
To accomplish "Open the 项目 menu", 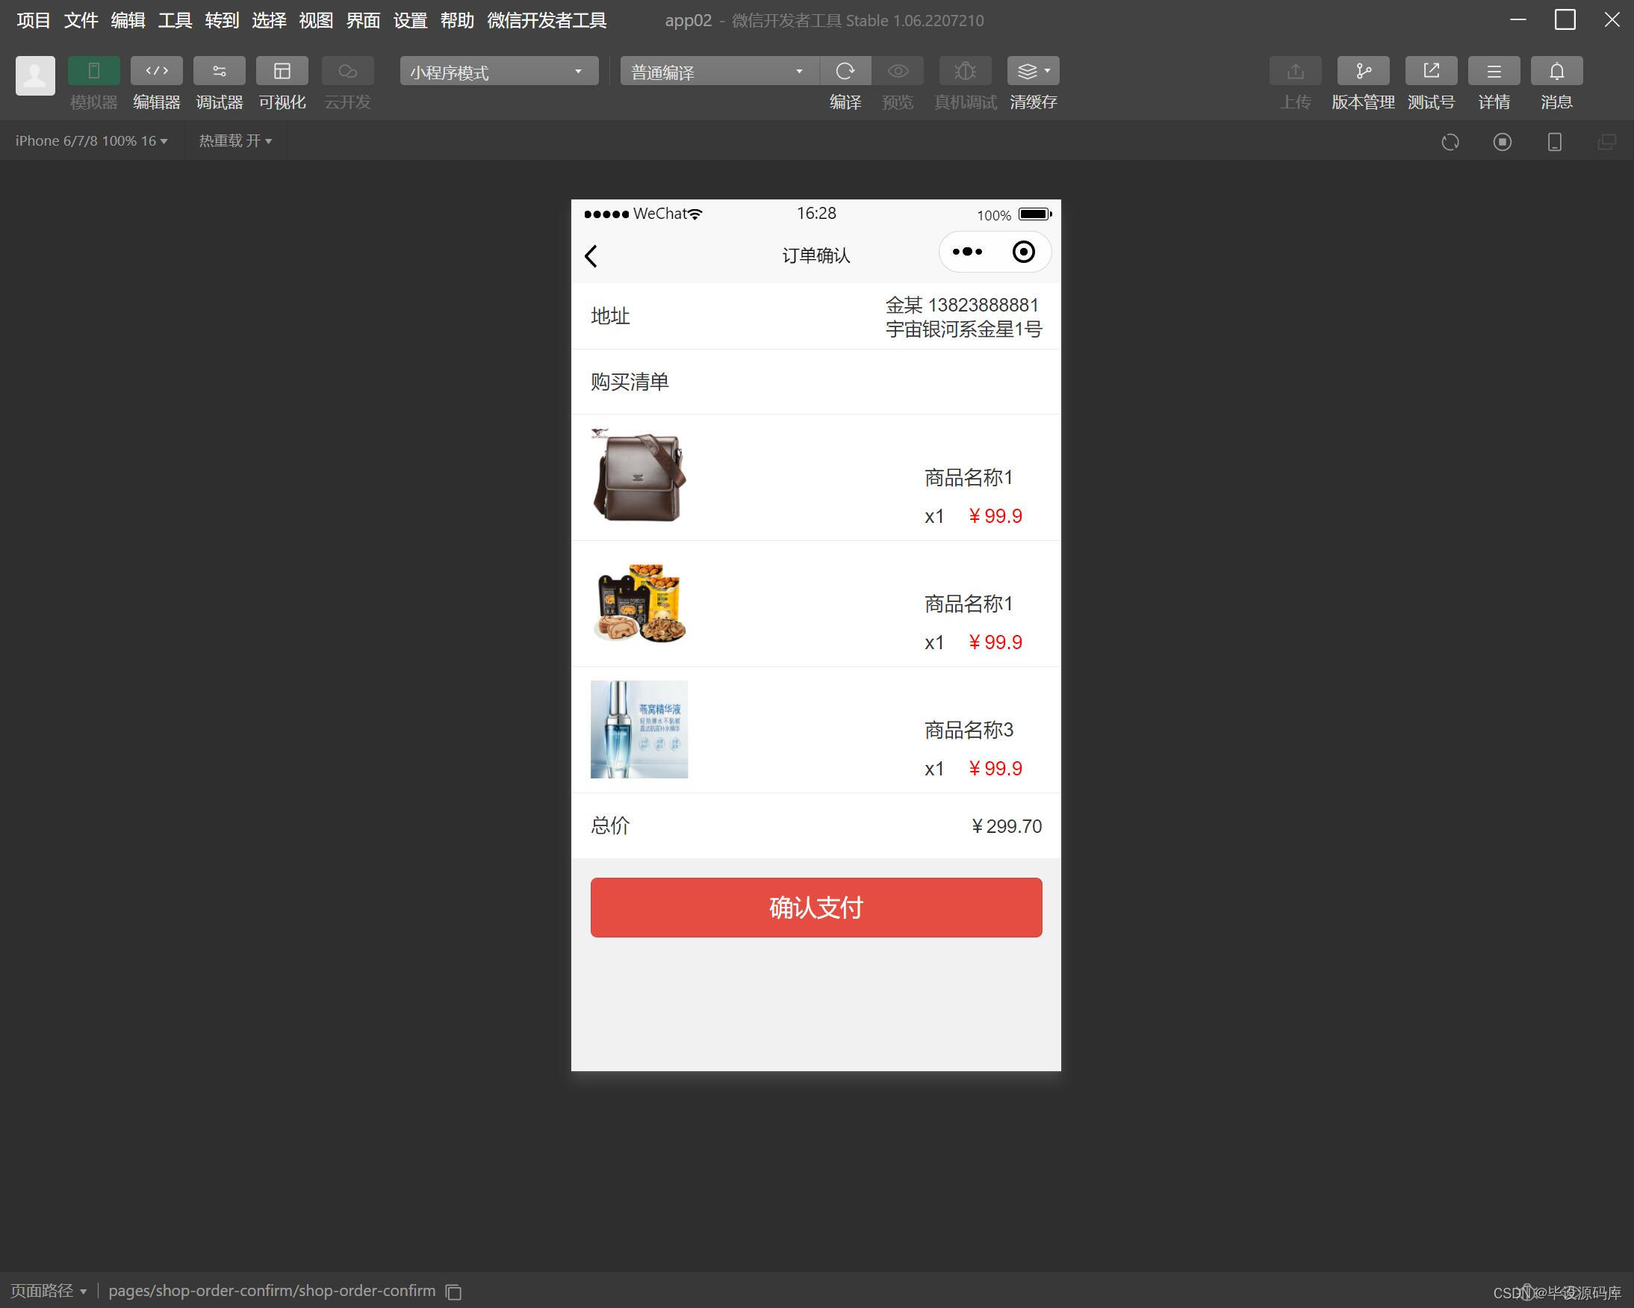I will click(34, 20).
